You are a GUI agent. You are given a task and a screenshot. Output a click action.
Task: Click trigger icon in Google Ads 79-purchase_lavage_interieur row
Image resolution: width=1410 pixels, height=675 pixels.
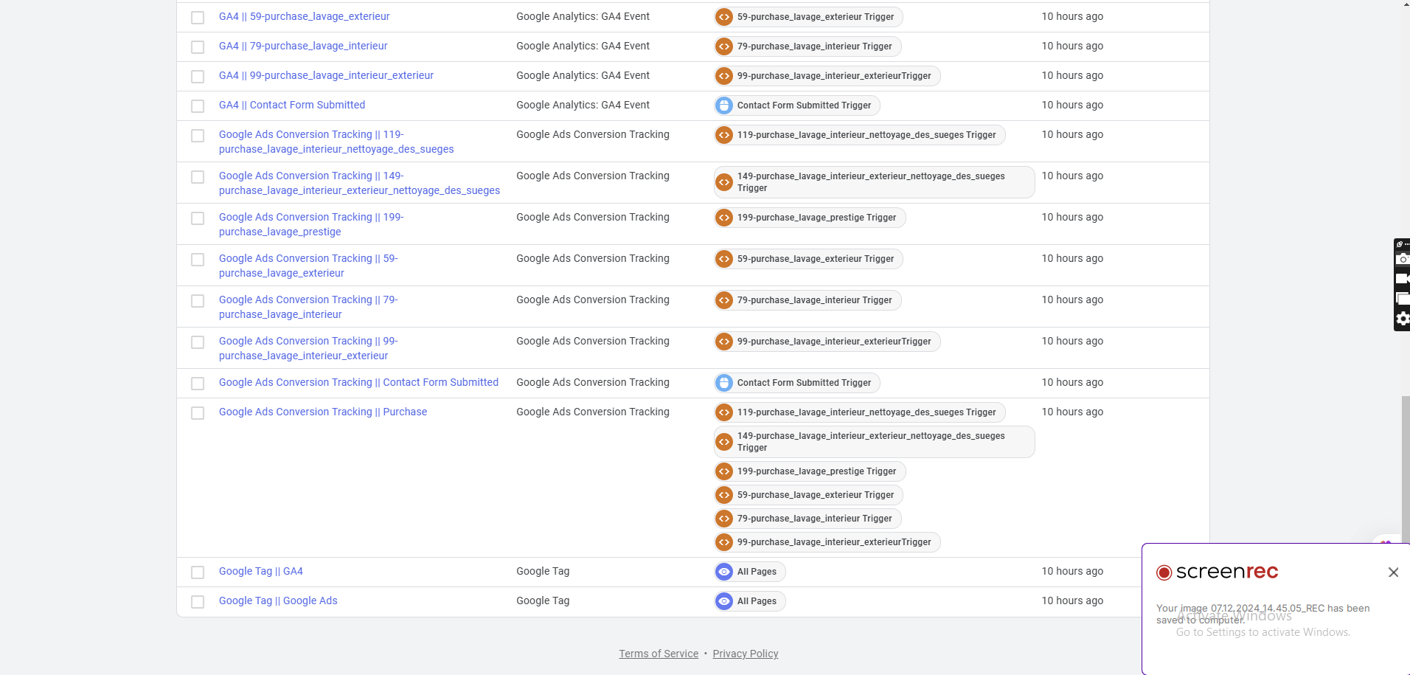[724, 300]
